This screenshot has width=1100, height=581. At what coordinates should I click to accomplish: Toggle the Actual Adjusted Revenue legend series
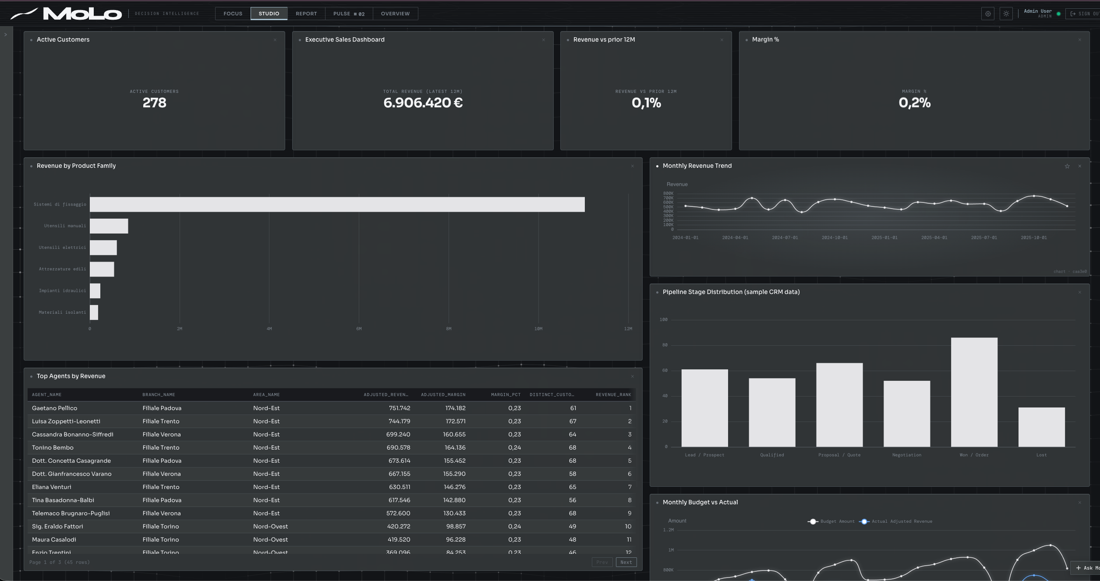tap(895, 521)
